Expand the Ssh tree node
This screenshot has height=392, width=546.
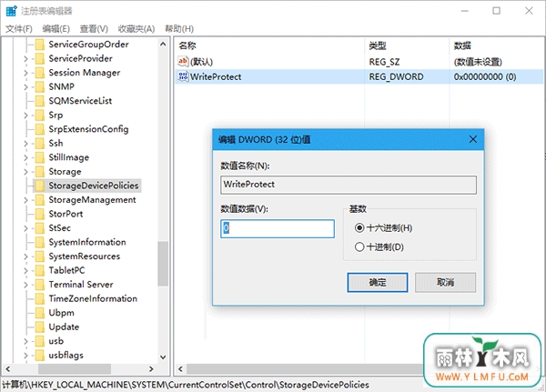pyautogui.click(x=25, y=144)
